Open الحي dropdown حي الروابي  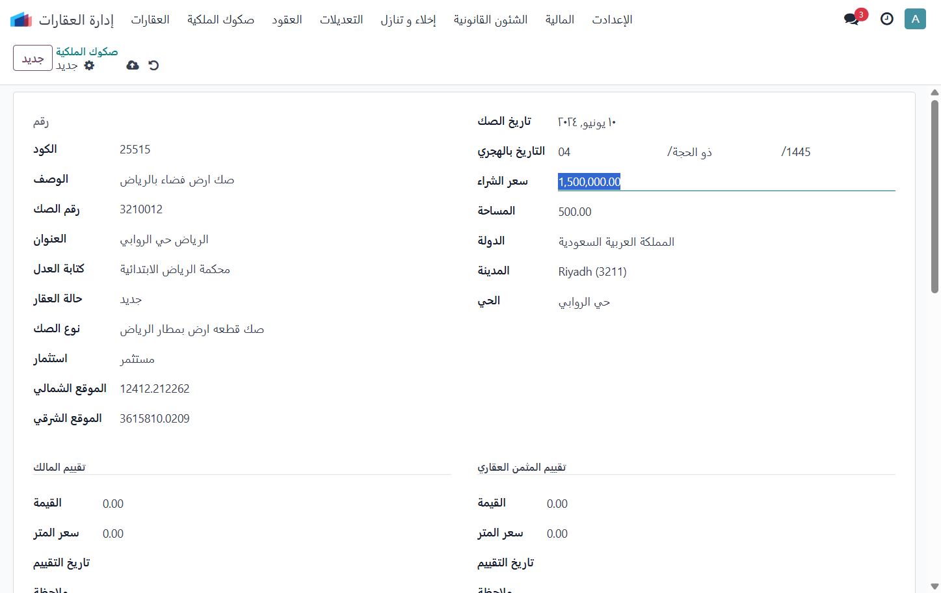tap(726, 302)
